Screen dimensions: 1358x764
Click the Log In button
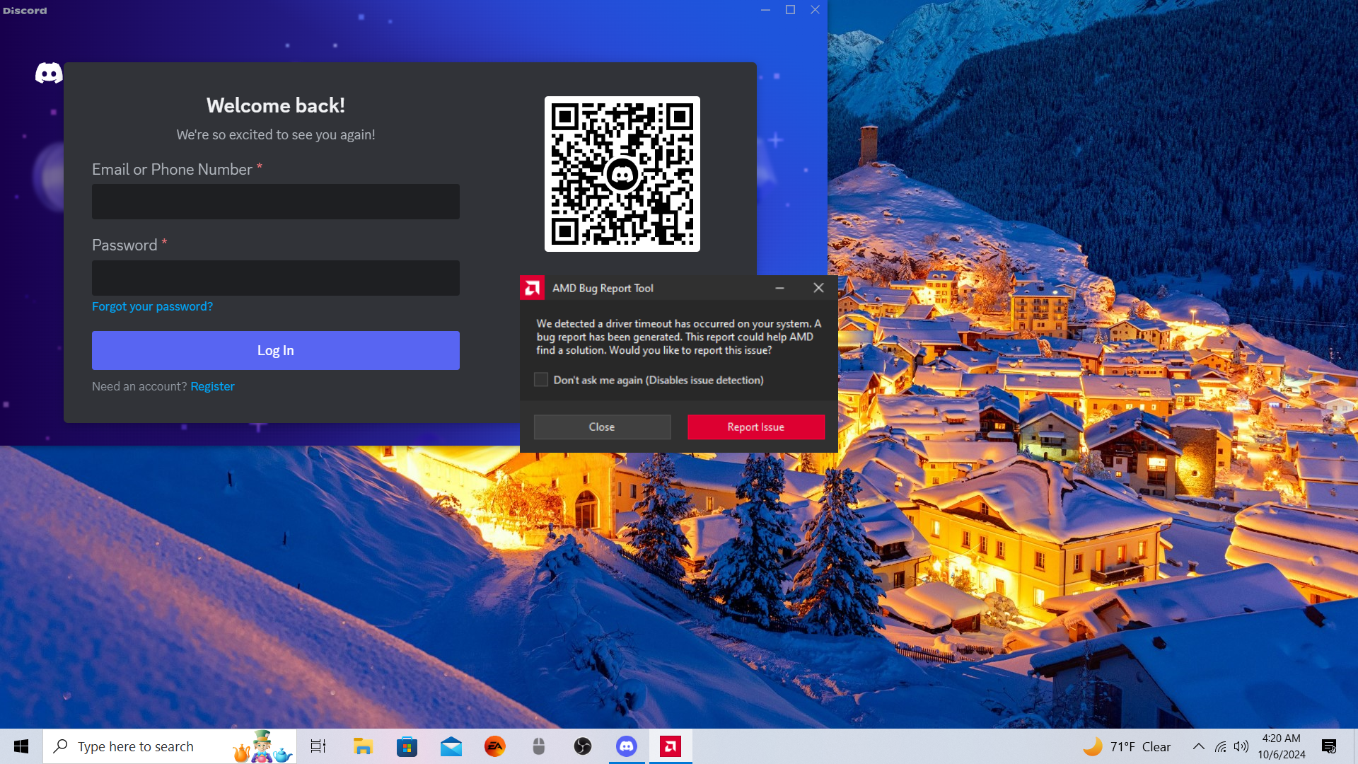click(x=275, y=350)
